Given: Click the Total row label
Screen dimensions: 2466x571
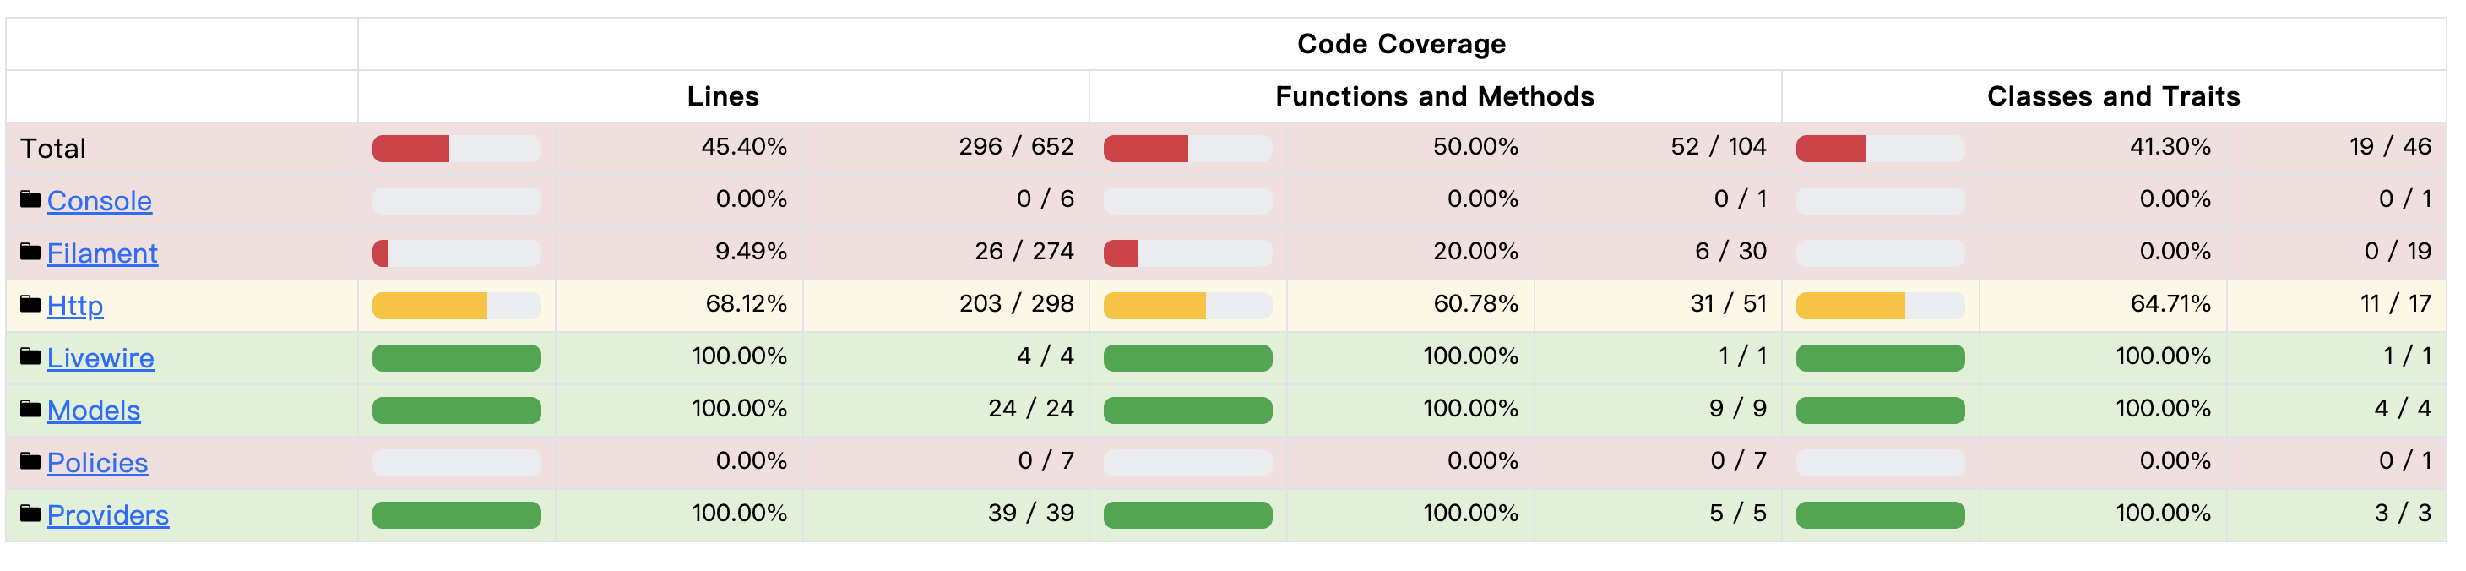Looking at the screenshot, I should coord(53,149).
